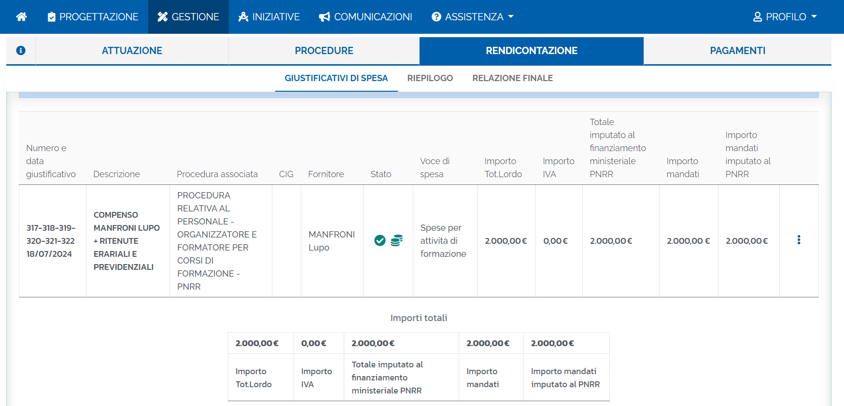Click the Progettazione clipboard icon
The width and height of the screenshot is (844, 406).
click(x=52, y=17)
